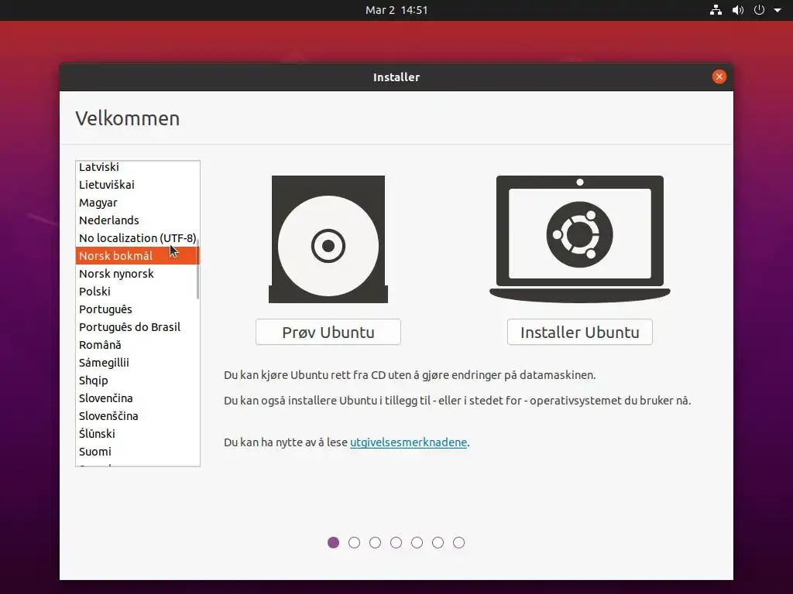The width and height of the screenshot is (793, 594).
Task: Click the filled first progress step dot
Action: coord(333,542)
